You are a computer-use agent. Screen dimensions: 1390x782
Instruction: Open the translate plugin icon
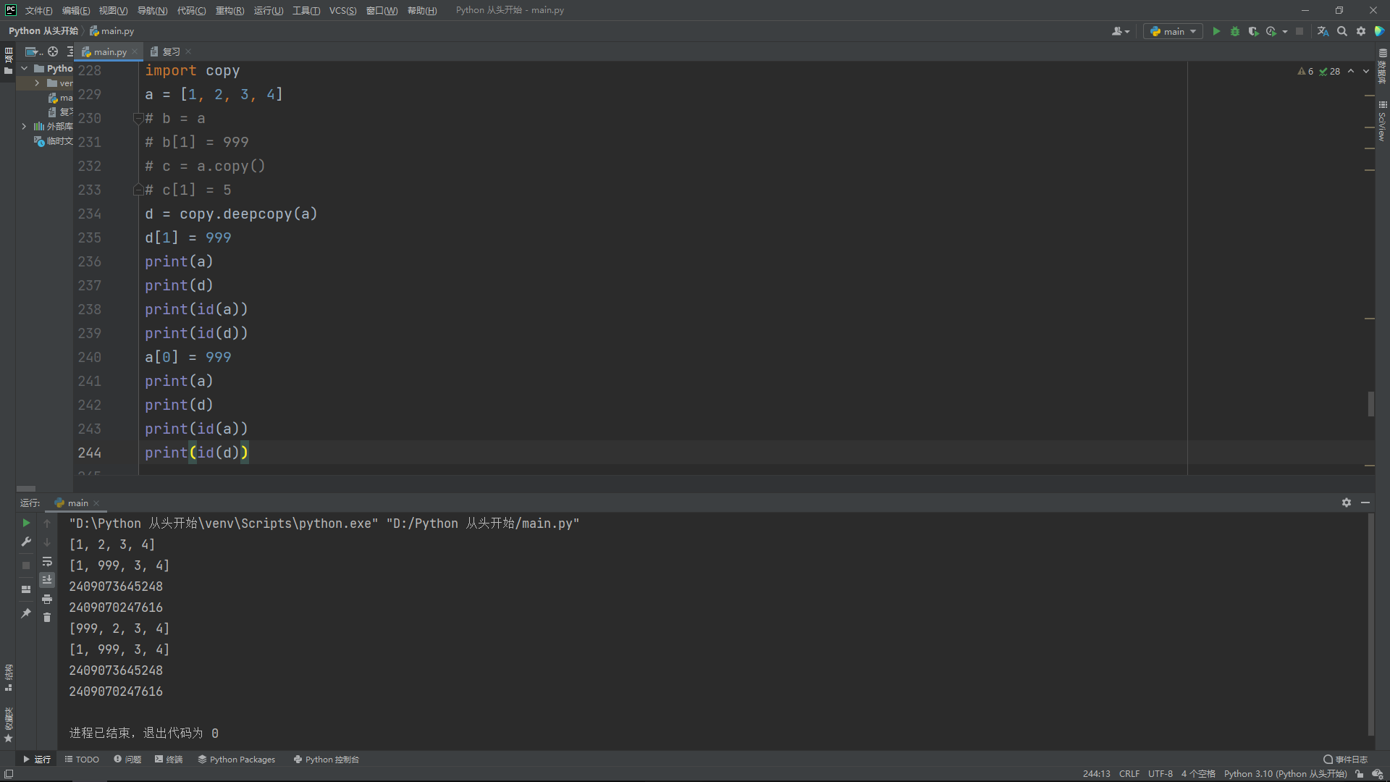coord(1323,31)
